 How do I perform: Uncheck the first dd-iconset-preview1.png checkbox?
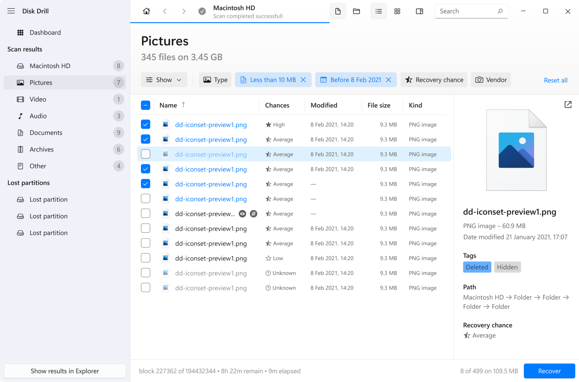pyautogui.click(x=145, y=124)
